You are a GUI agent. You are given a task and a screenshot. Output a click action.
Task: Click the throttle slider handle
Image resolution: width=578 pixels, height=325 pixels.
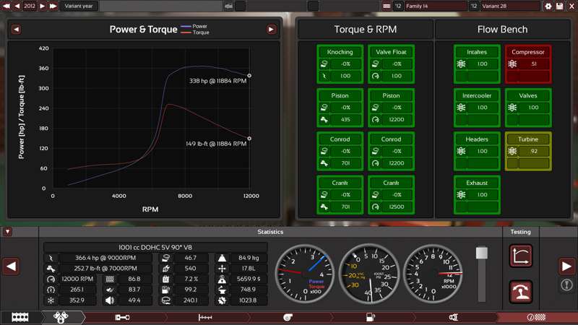[482, 253]
